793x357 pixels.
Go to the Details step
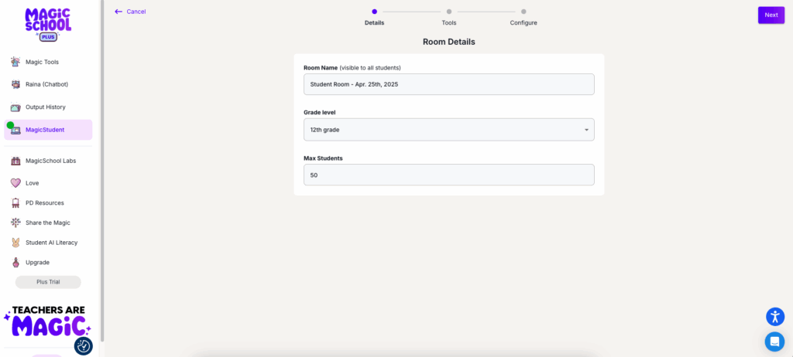(374, 17)
